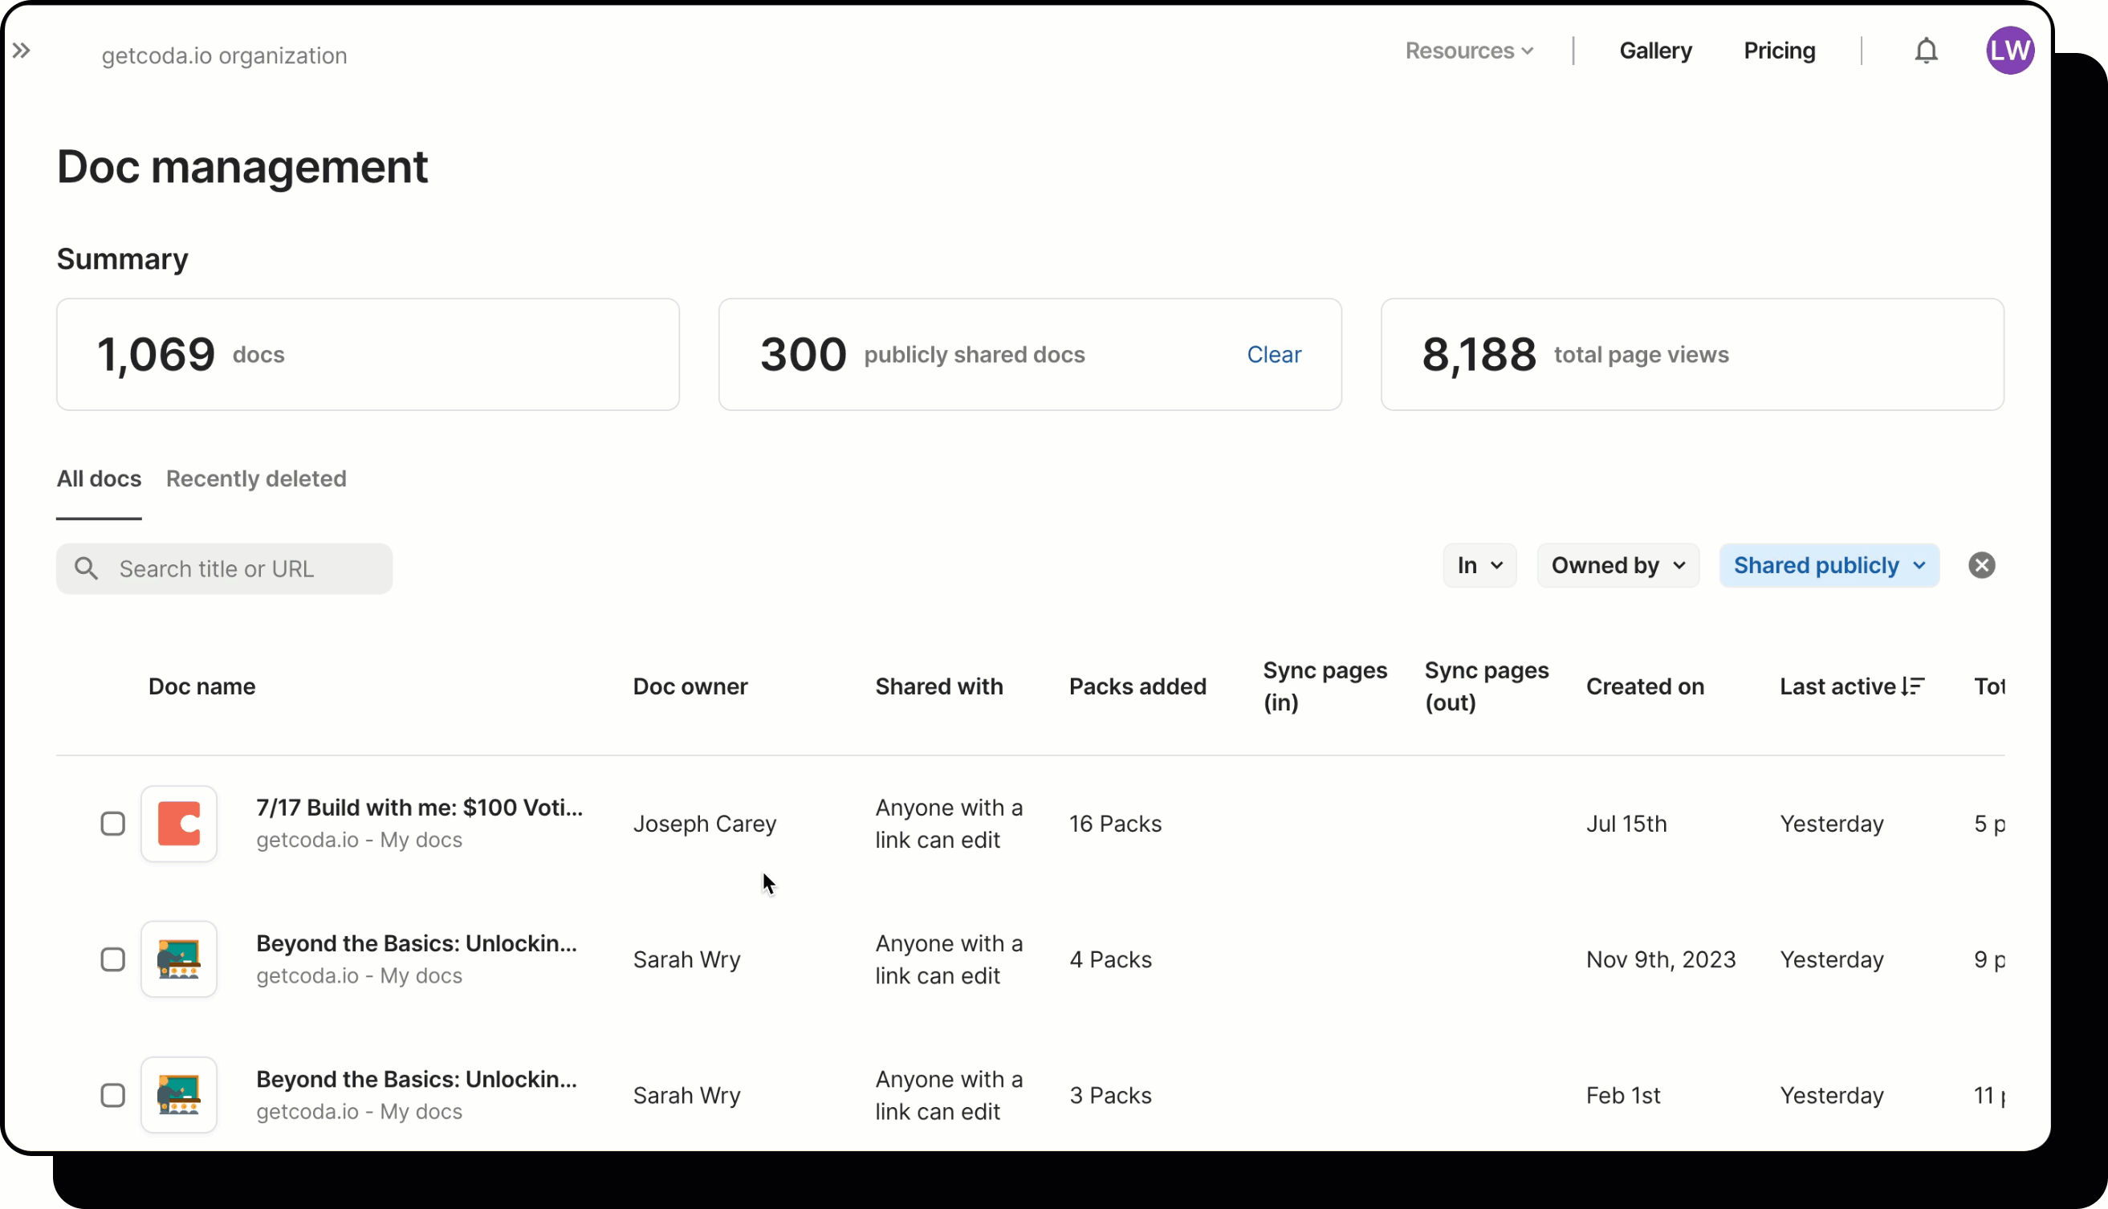Viewport: 2108px width, 1209px height.
Task: Select the All docs tab
Action: 98,478
